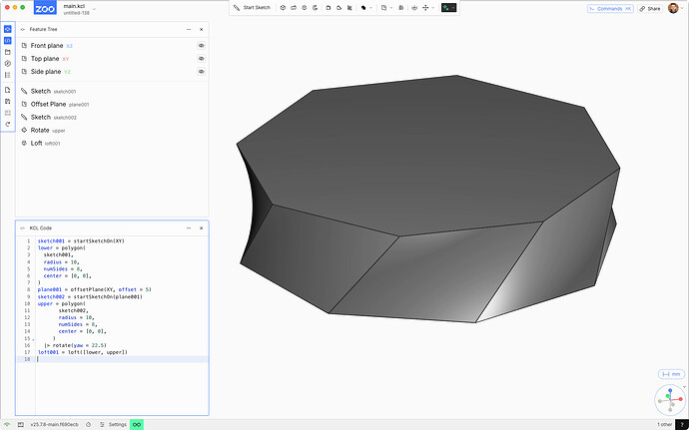Image resolution: width=689 pixels, height=430 pixels.
Task: Select the Chamfer tool in the toolbar
Action: pyautogui.click(x=339, y=8)
